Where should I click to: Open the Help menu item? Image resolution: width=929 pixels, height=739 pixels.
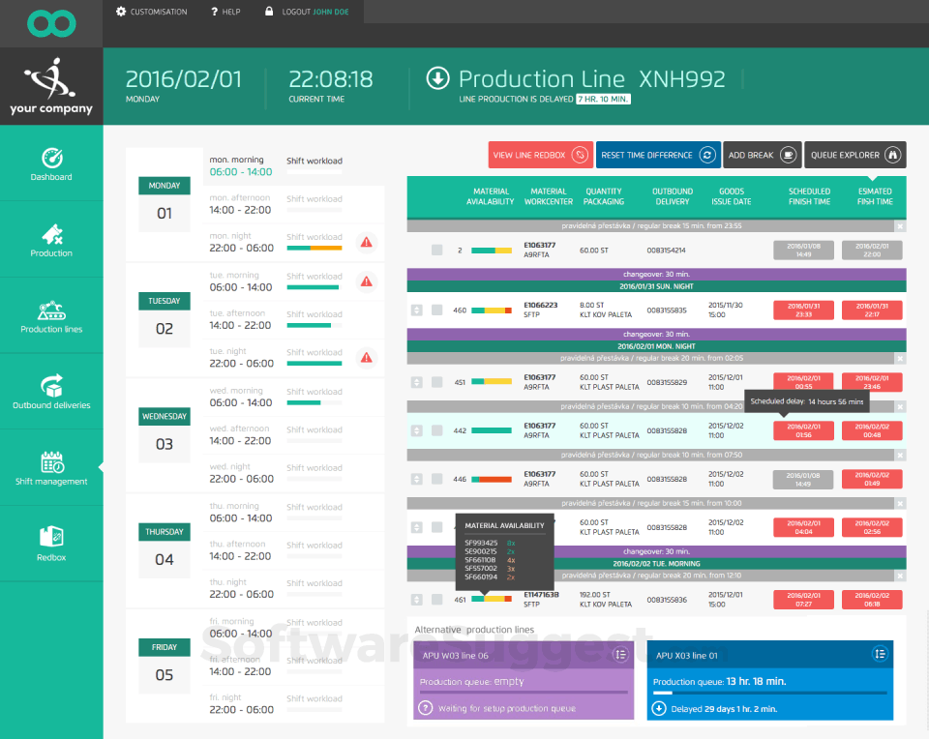(x=225, y=12)
